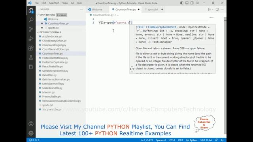Open the Testing flask view

(31, 58)
